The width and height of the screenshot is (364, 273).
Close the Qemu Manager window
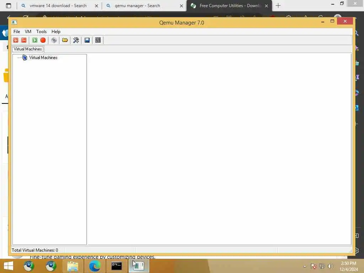(345, 21)
